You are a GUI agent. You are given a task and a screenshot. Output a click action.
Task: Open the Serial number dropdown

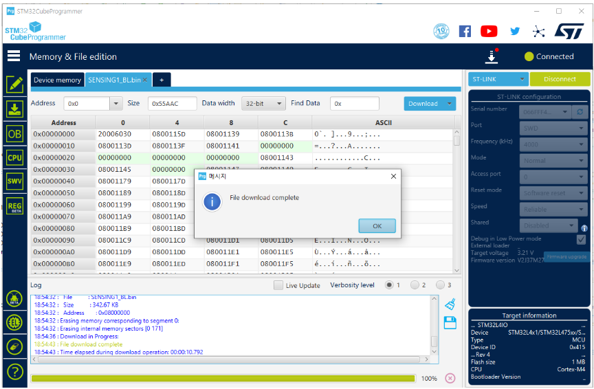[x=545, y=112]
